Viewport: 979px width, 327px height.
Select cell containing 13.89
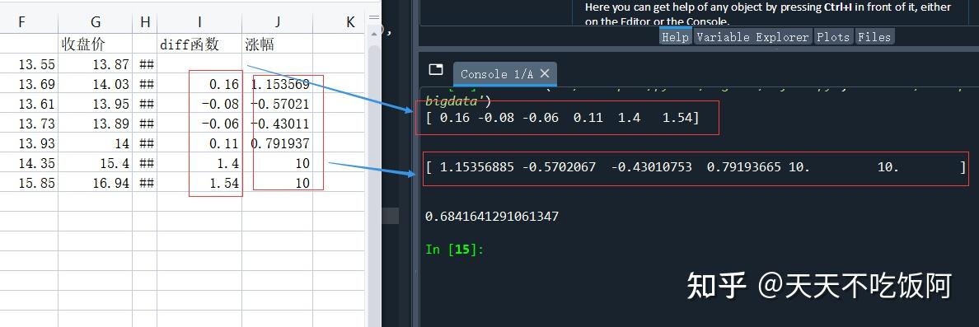tap(96, 124)
